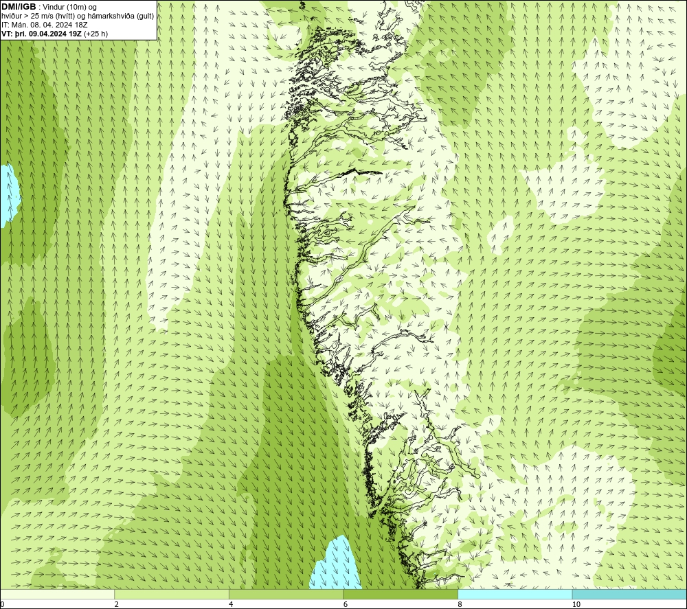Click the 0-2 m/s pale color swatch

58,594
